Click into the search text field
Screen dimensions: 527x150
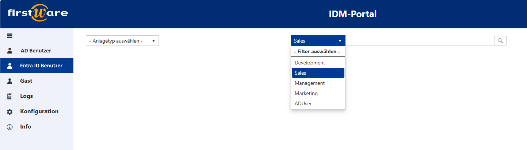point(419,41)
